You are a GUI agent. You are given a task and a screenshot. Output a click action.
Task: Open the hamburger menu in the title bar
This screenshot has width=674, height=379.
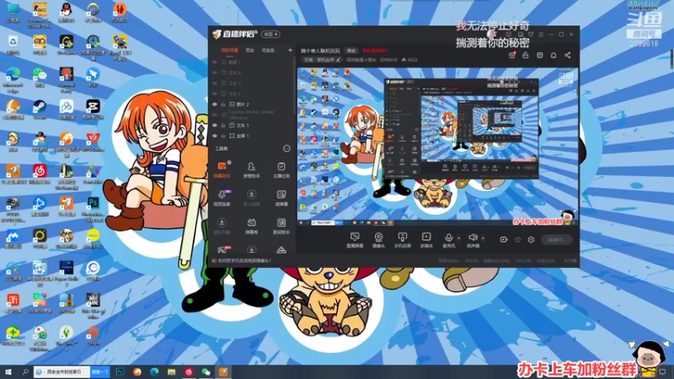[x=541, y=35]
